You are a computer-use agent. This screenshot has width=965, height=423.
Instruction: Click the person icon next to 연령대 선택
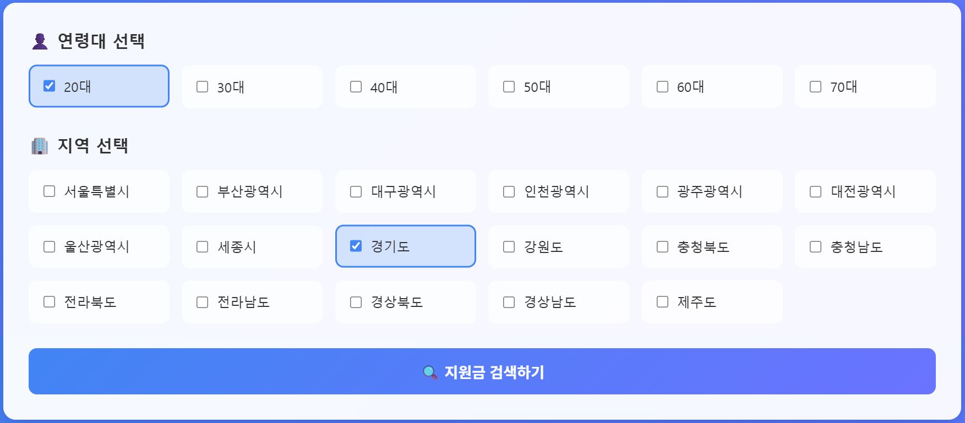[39, 40]
